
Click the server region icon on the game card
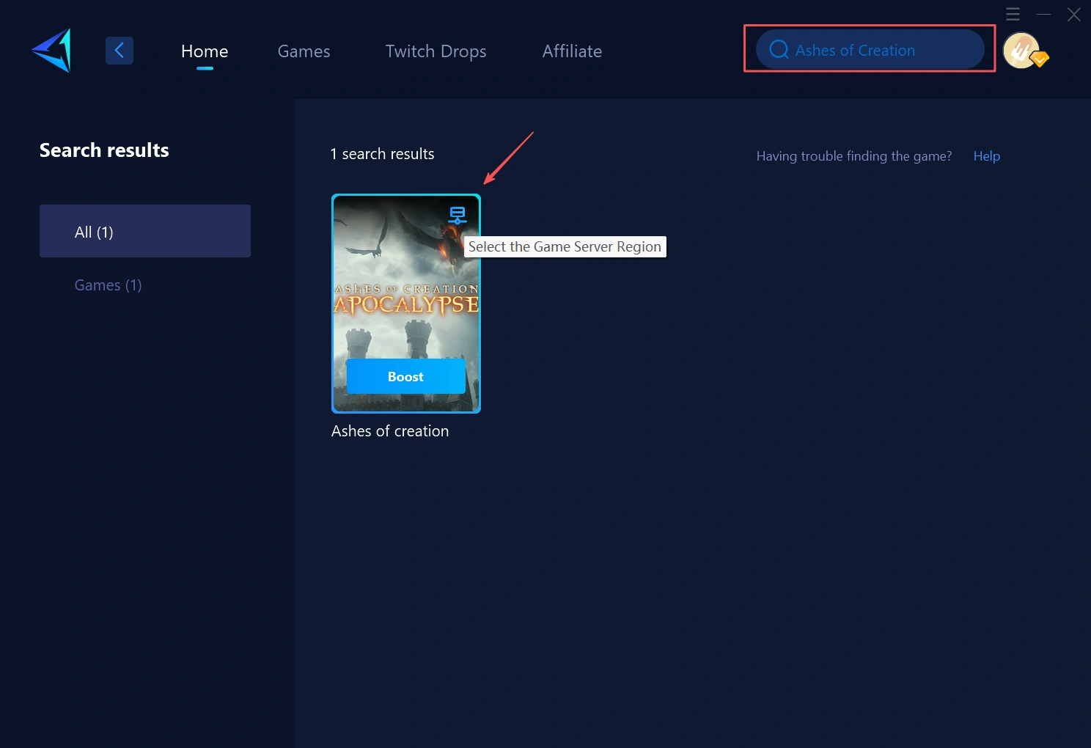(458, 215)
